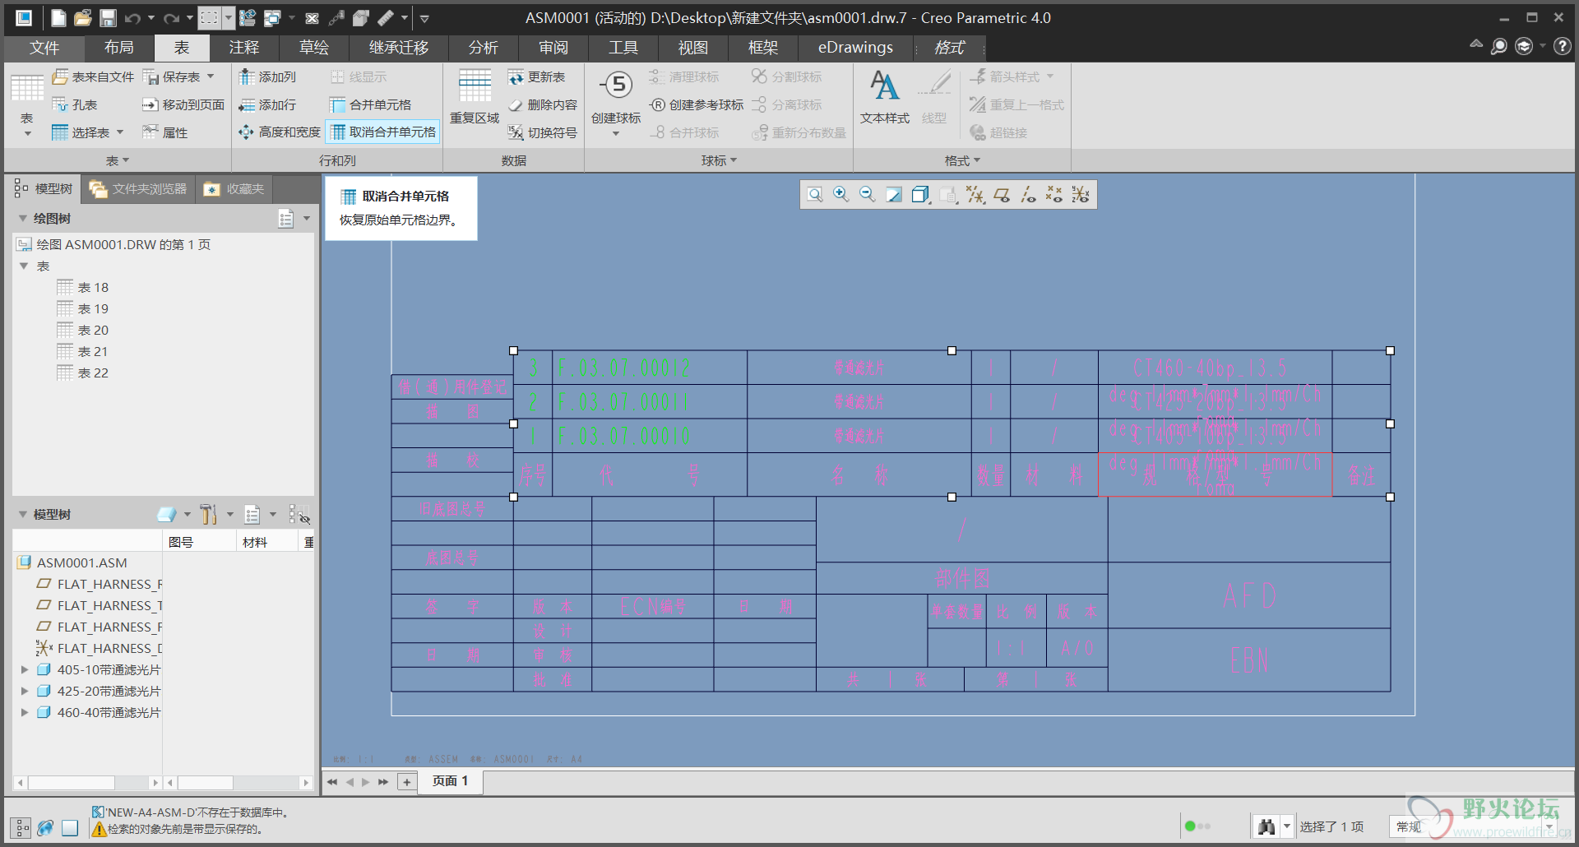Open the eDrawings ribbon tab

click(x=855, y=48)
